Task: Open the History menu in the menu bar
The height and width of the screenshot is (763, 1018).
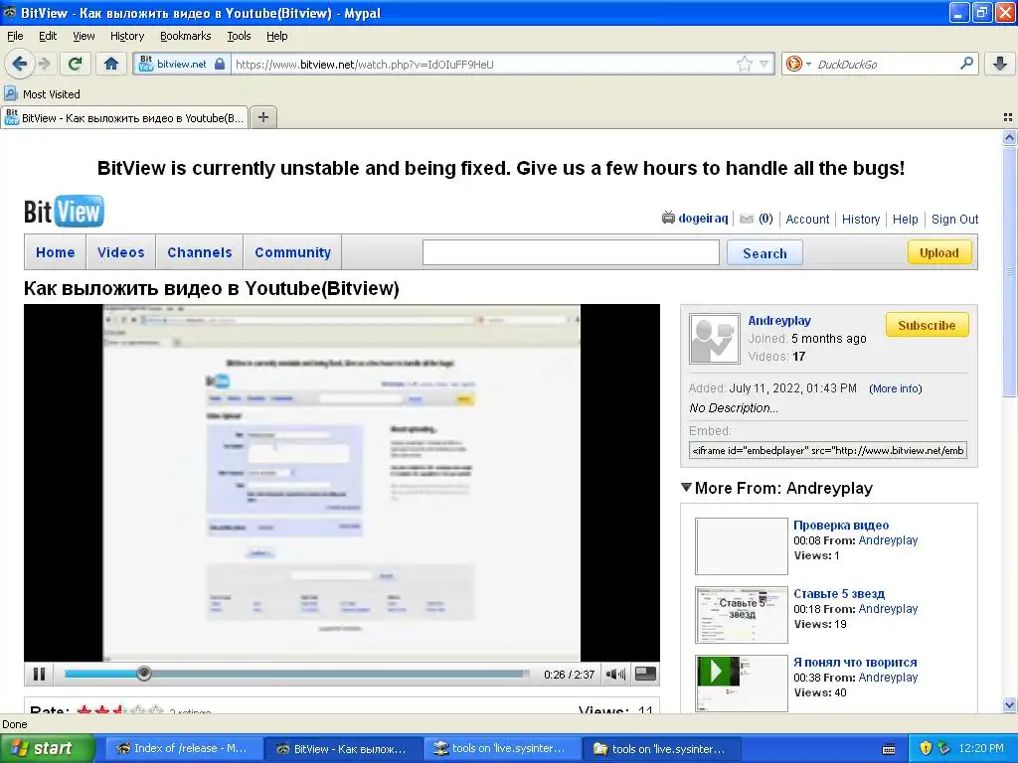Action: point(126,36)
